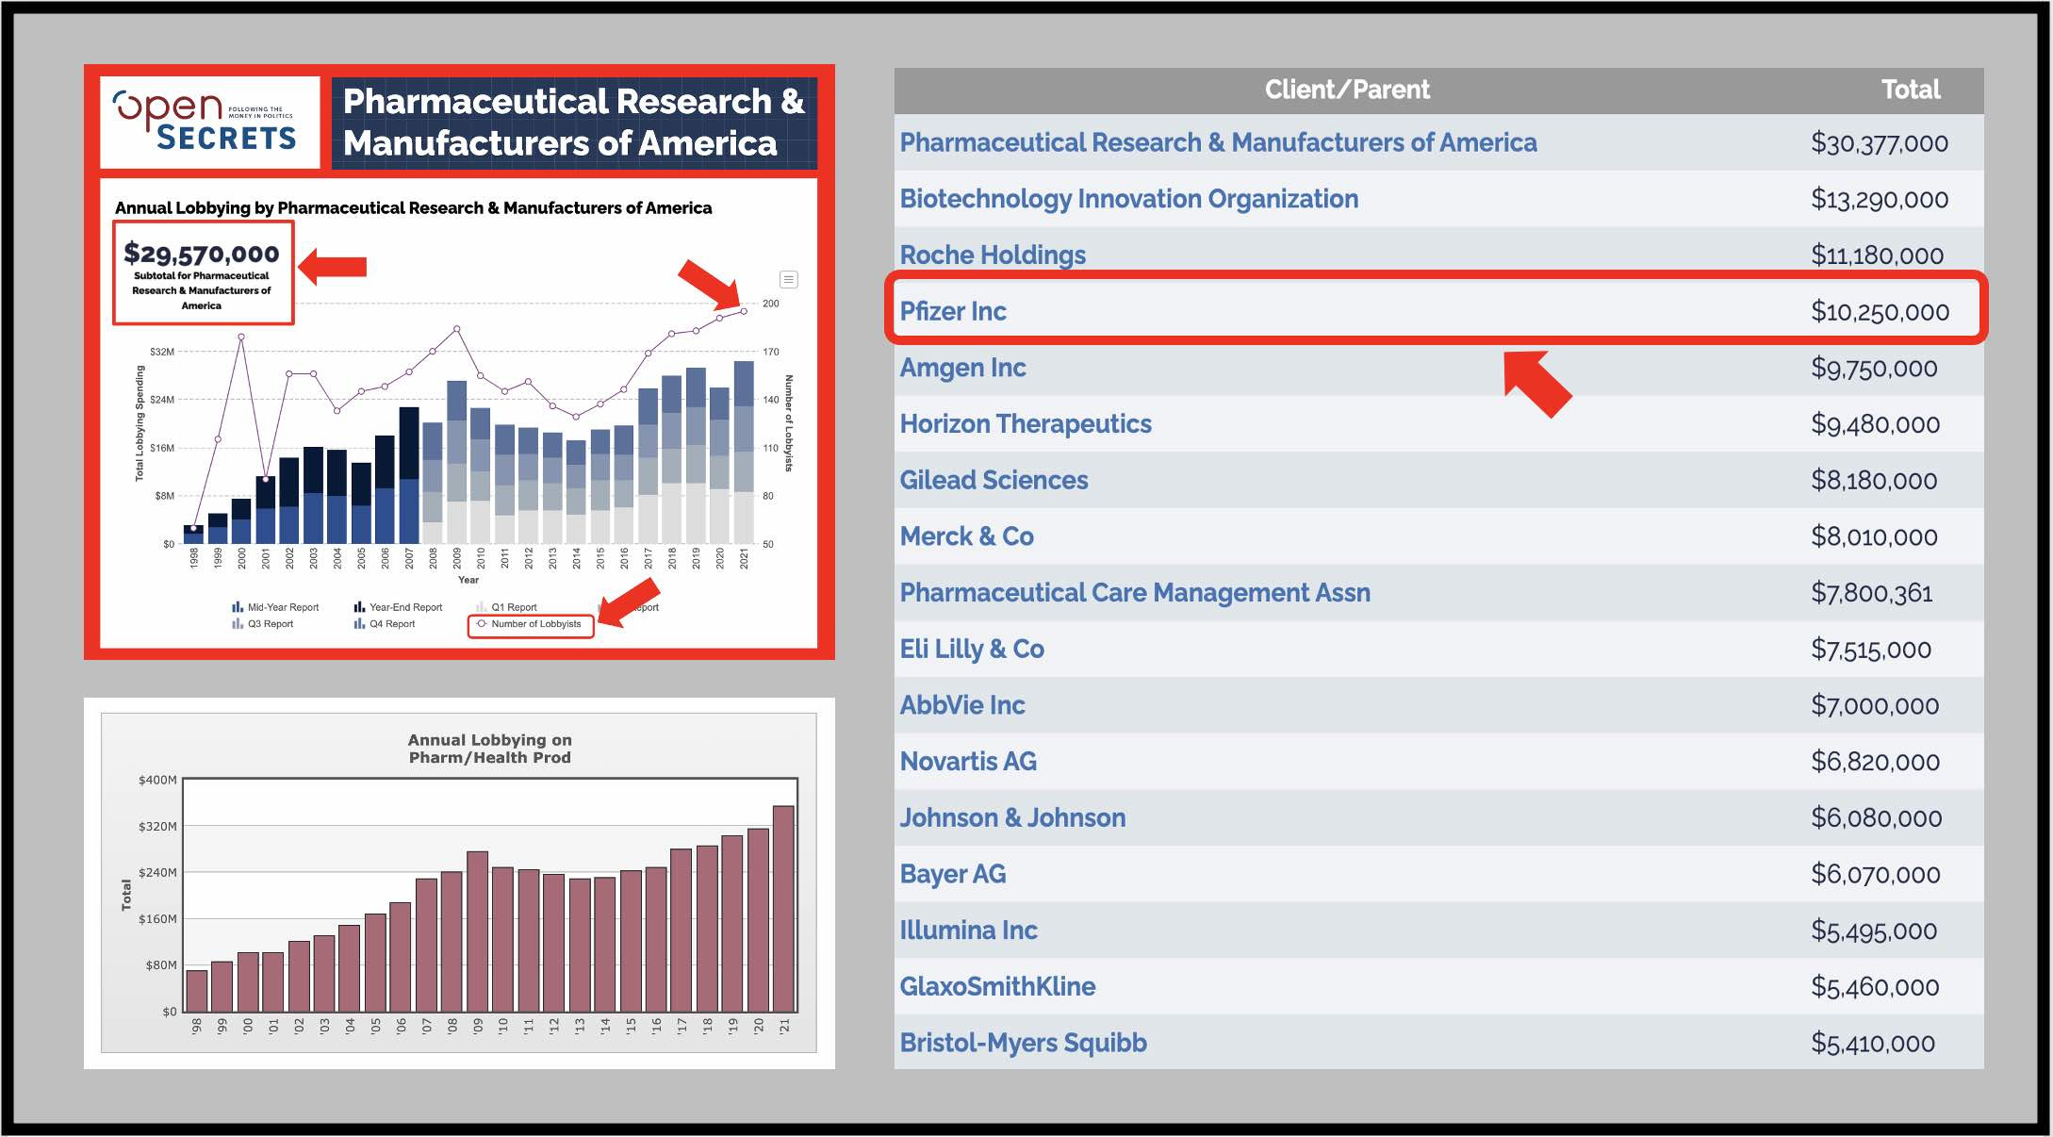2053x1137 pixels.
Task: Select the $5,460,000 GlaxoSmithKline total
Action: (x=1875, y=987)
